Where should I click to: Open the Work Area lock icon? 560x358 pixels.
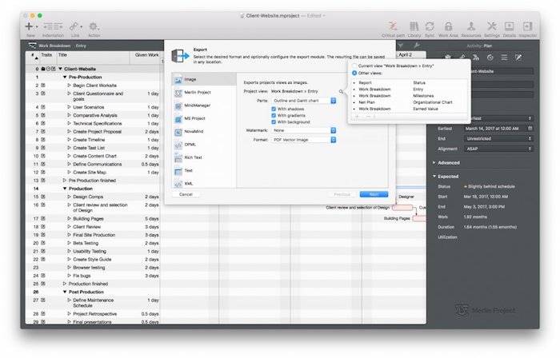448,26
